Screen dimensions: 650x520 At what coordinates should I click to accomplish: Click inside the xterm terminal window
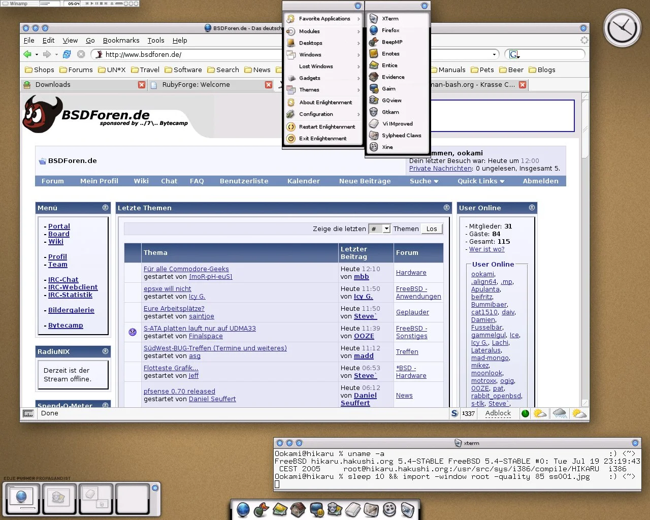point(457,469)
